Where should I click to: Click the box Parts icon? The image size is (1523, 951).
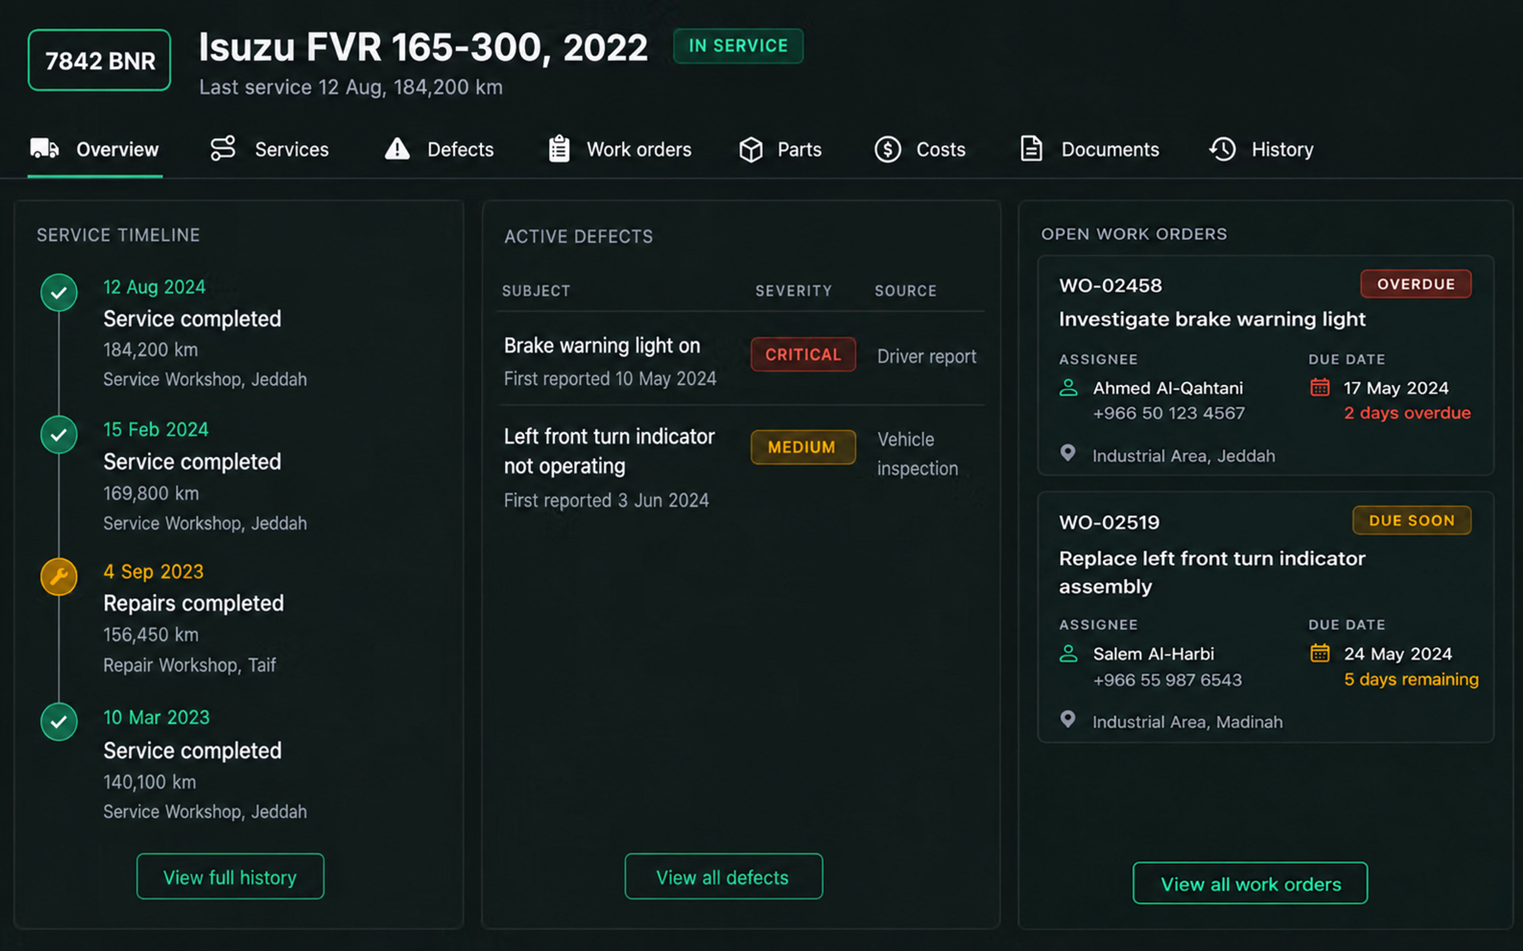tap(751, 150)
